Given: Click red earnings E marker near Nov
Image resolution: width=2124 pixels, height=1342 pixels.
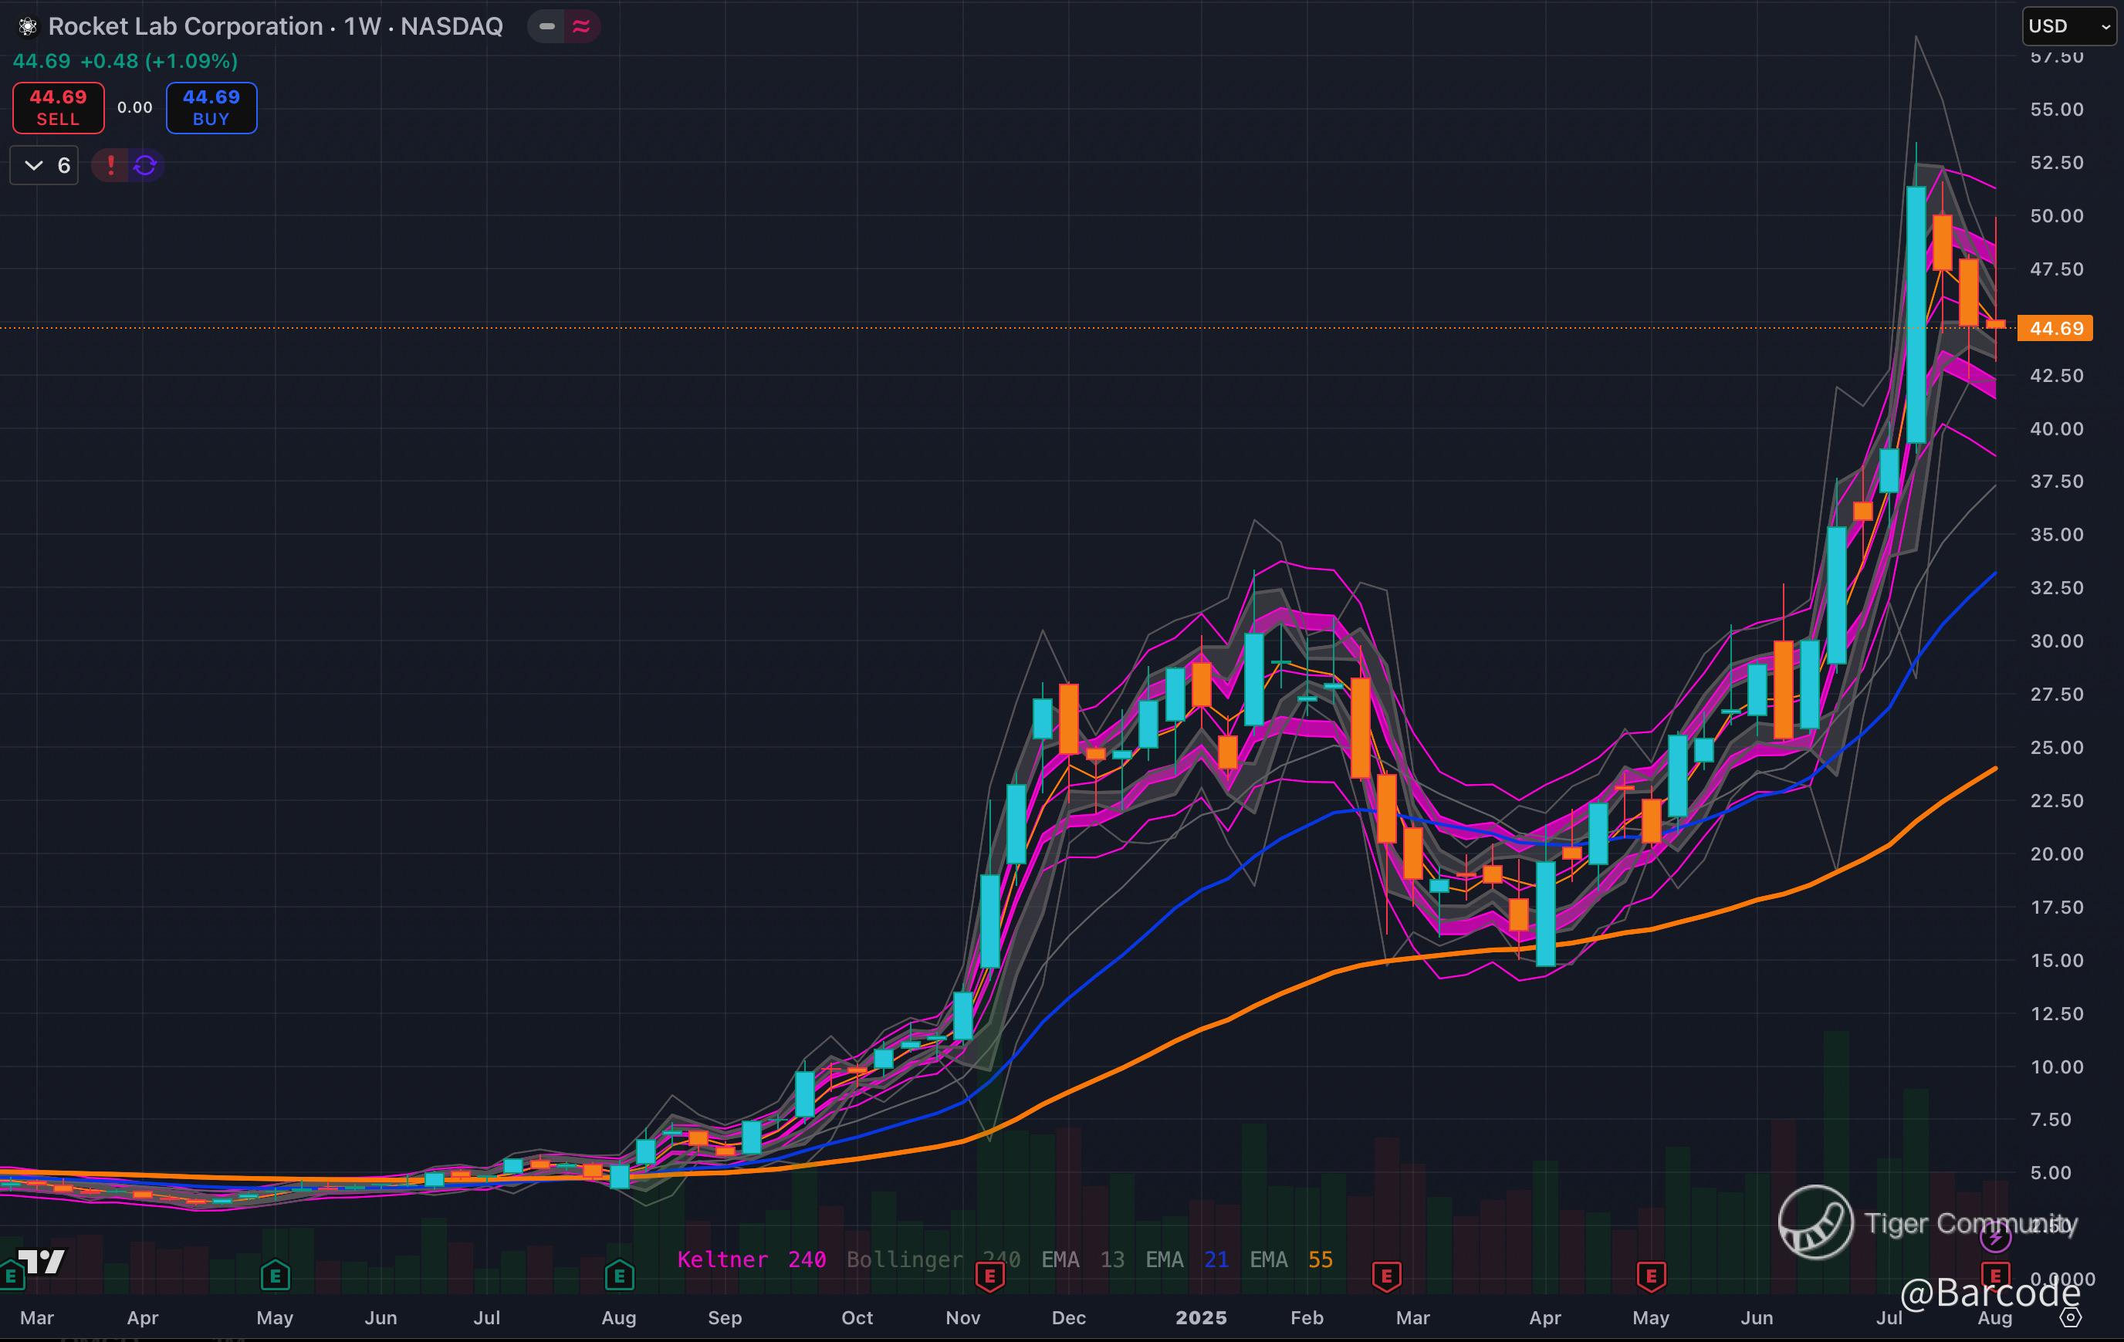Looking at the screenshot, I should click(989, 1275).
